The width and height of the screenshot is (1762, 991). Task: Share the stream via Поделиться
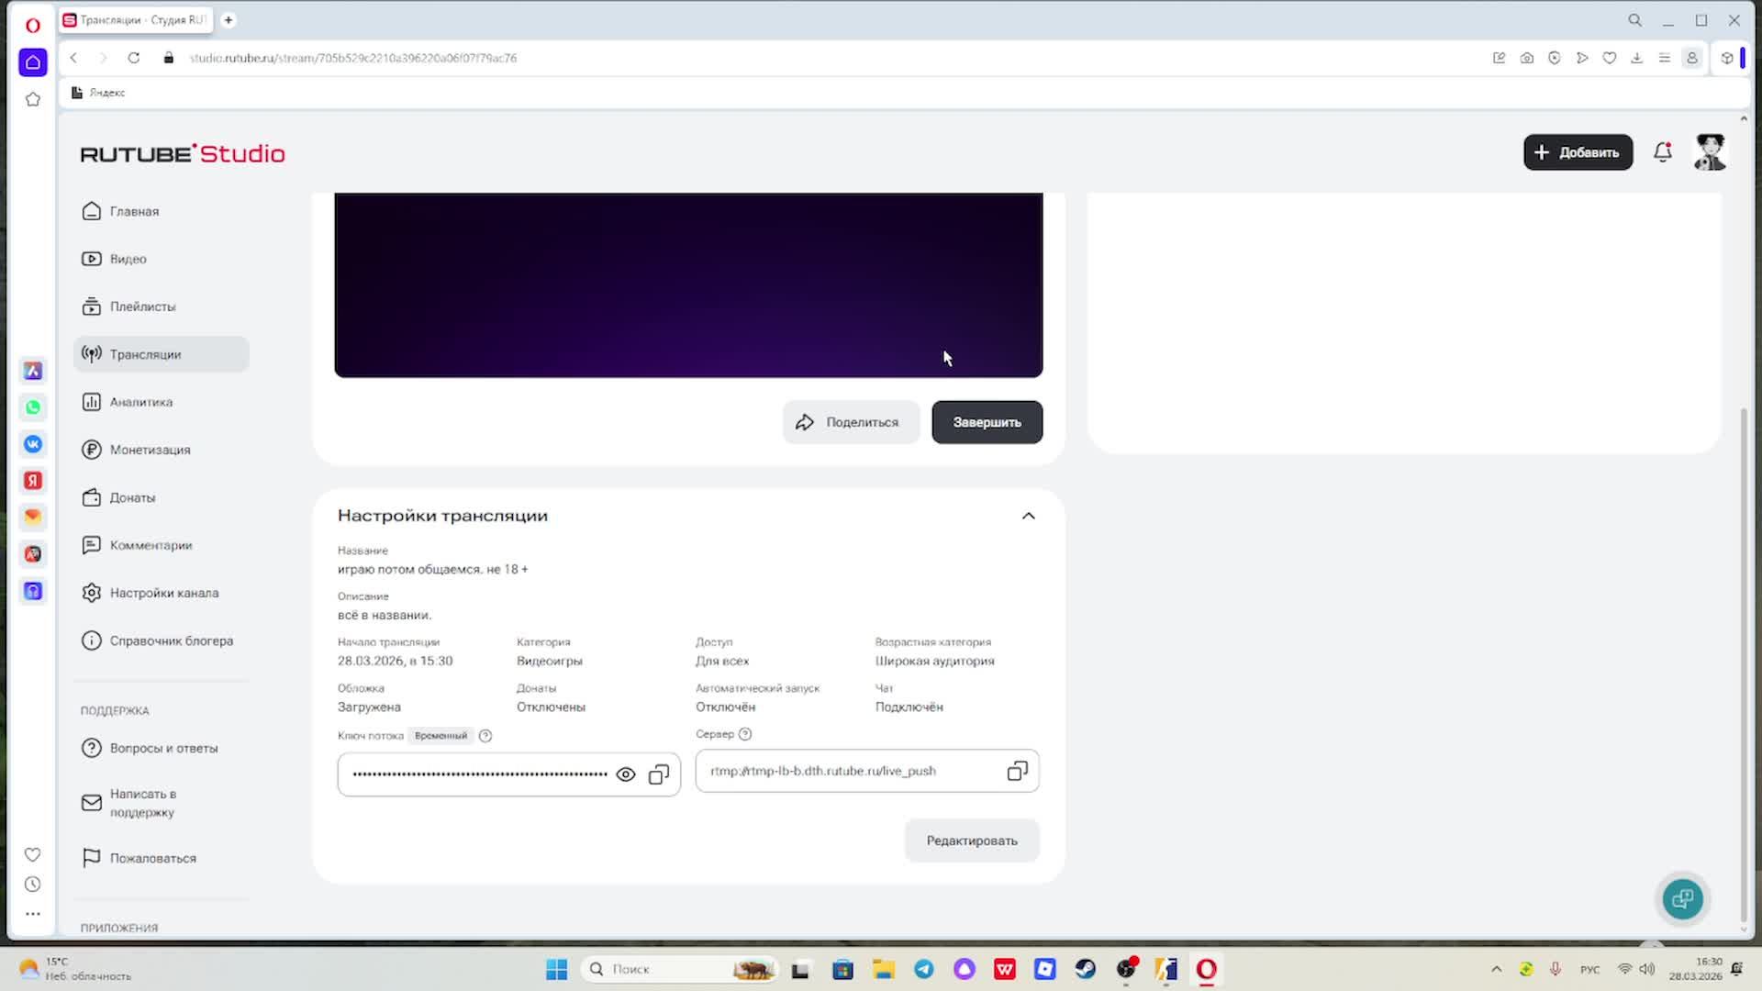tap(850, 422)
